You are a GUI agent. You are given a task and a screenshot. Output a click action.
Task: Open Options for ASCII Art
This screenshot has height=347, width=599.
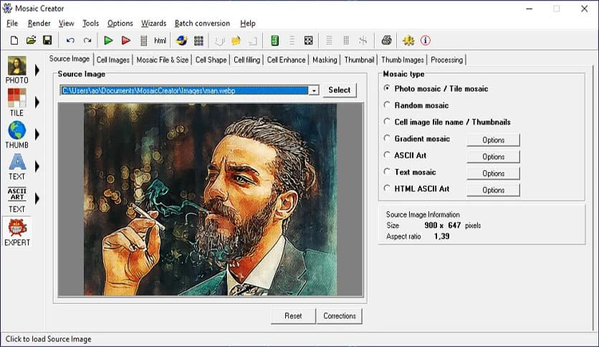(493, 157)
